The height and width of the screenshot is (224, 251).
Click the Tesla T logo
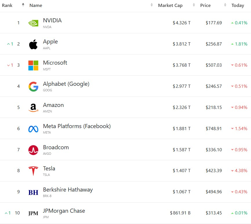point(33,171)
